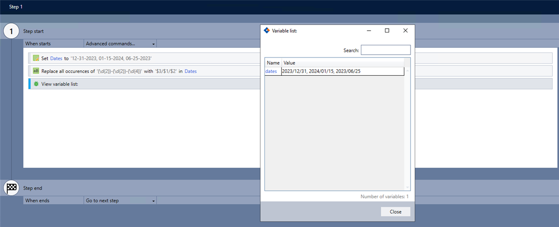Select the value cell '2023/12/31, 2024/01/15, 2023/06/25'

pyautogui.click(x=342, y=72)
